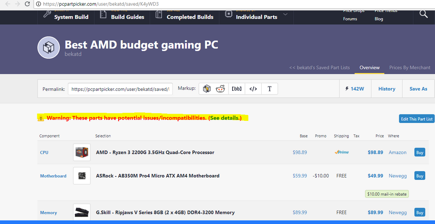Select PCPartPicker markup box icon
Viewport: 435px width, 224px height.
pyautogui.click(x=207, y=89)
